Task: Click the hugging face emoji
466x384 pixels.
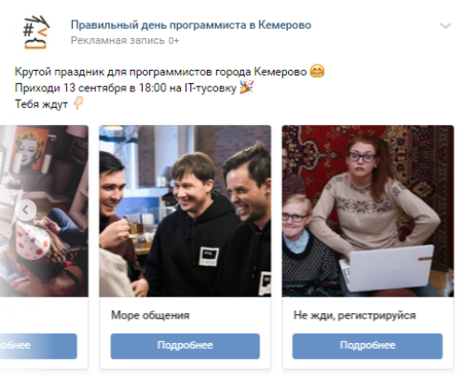Action: [x=317, y=71]
